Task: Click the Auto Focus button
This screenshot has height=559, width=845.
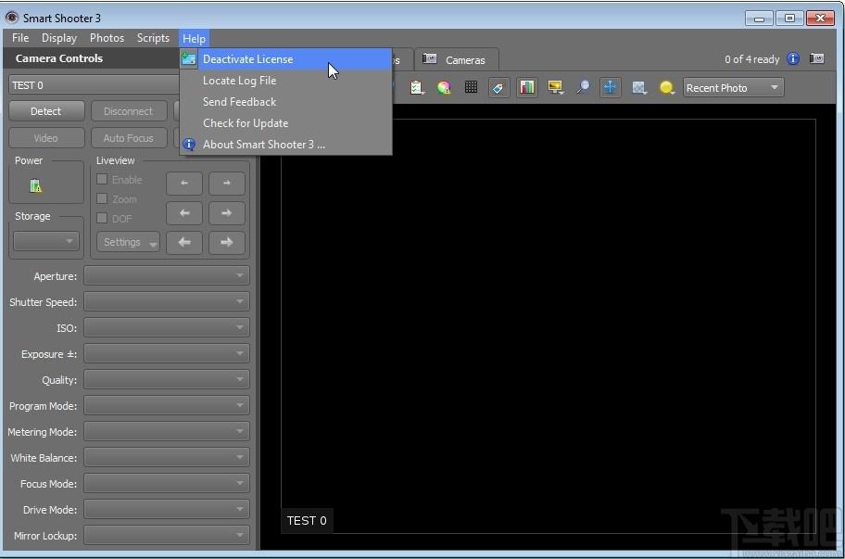Action: coord(128,138)
